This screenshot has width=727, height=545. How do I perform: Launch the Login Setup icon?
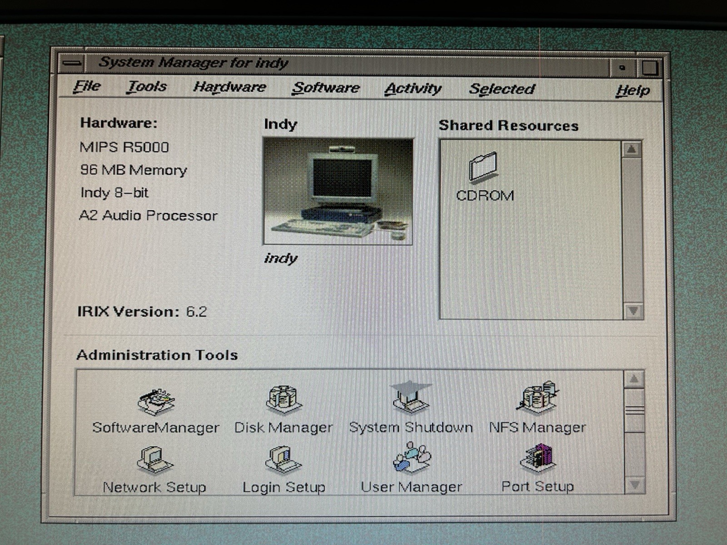(x=284, y=460)
